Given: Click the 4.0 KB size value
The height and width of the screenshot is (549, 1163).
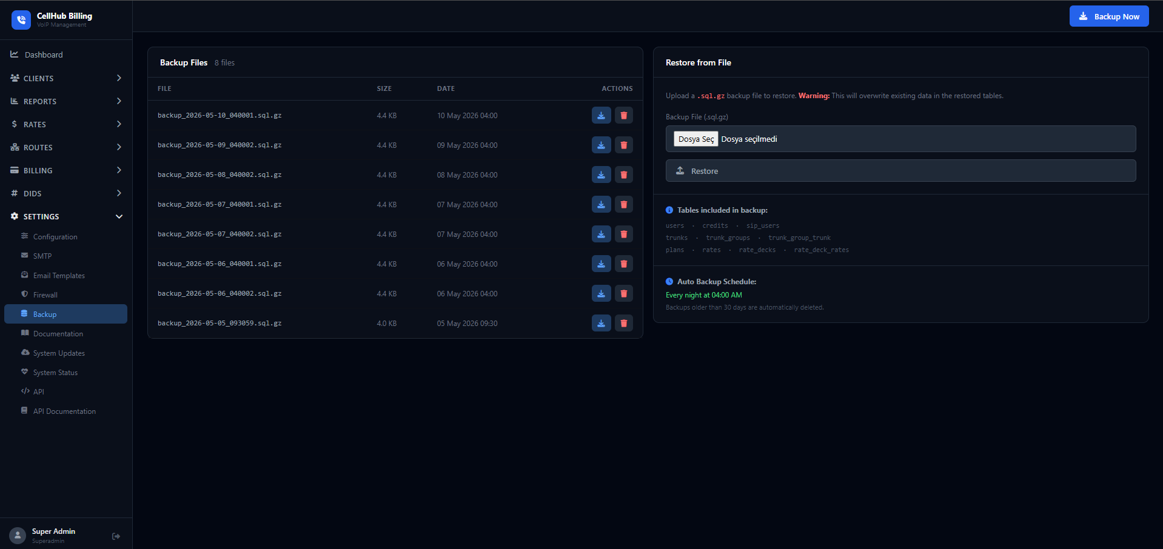Looking at the screenshot, I should point(387,323).
